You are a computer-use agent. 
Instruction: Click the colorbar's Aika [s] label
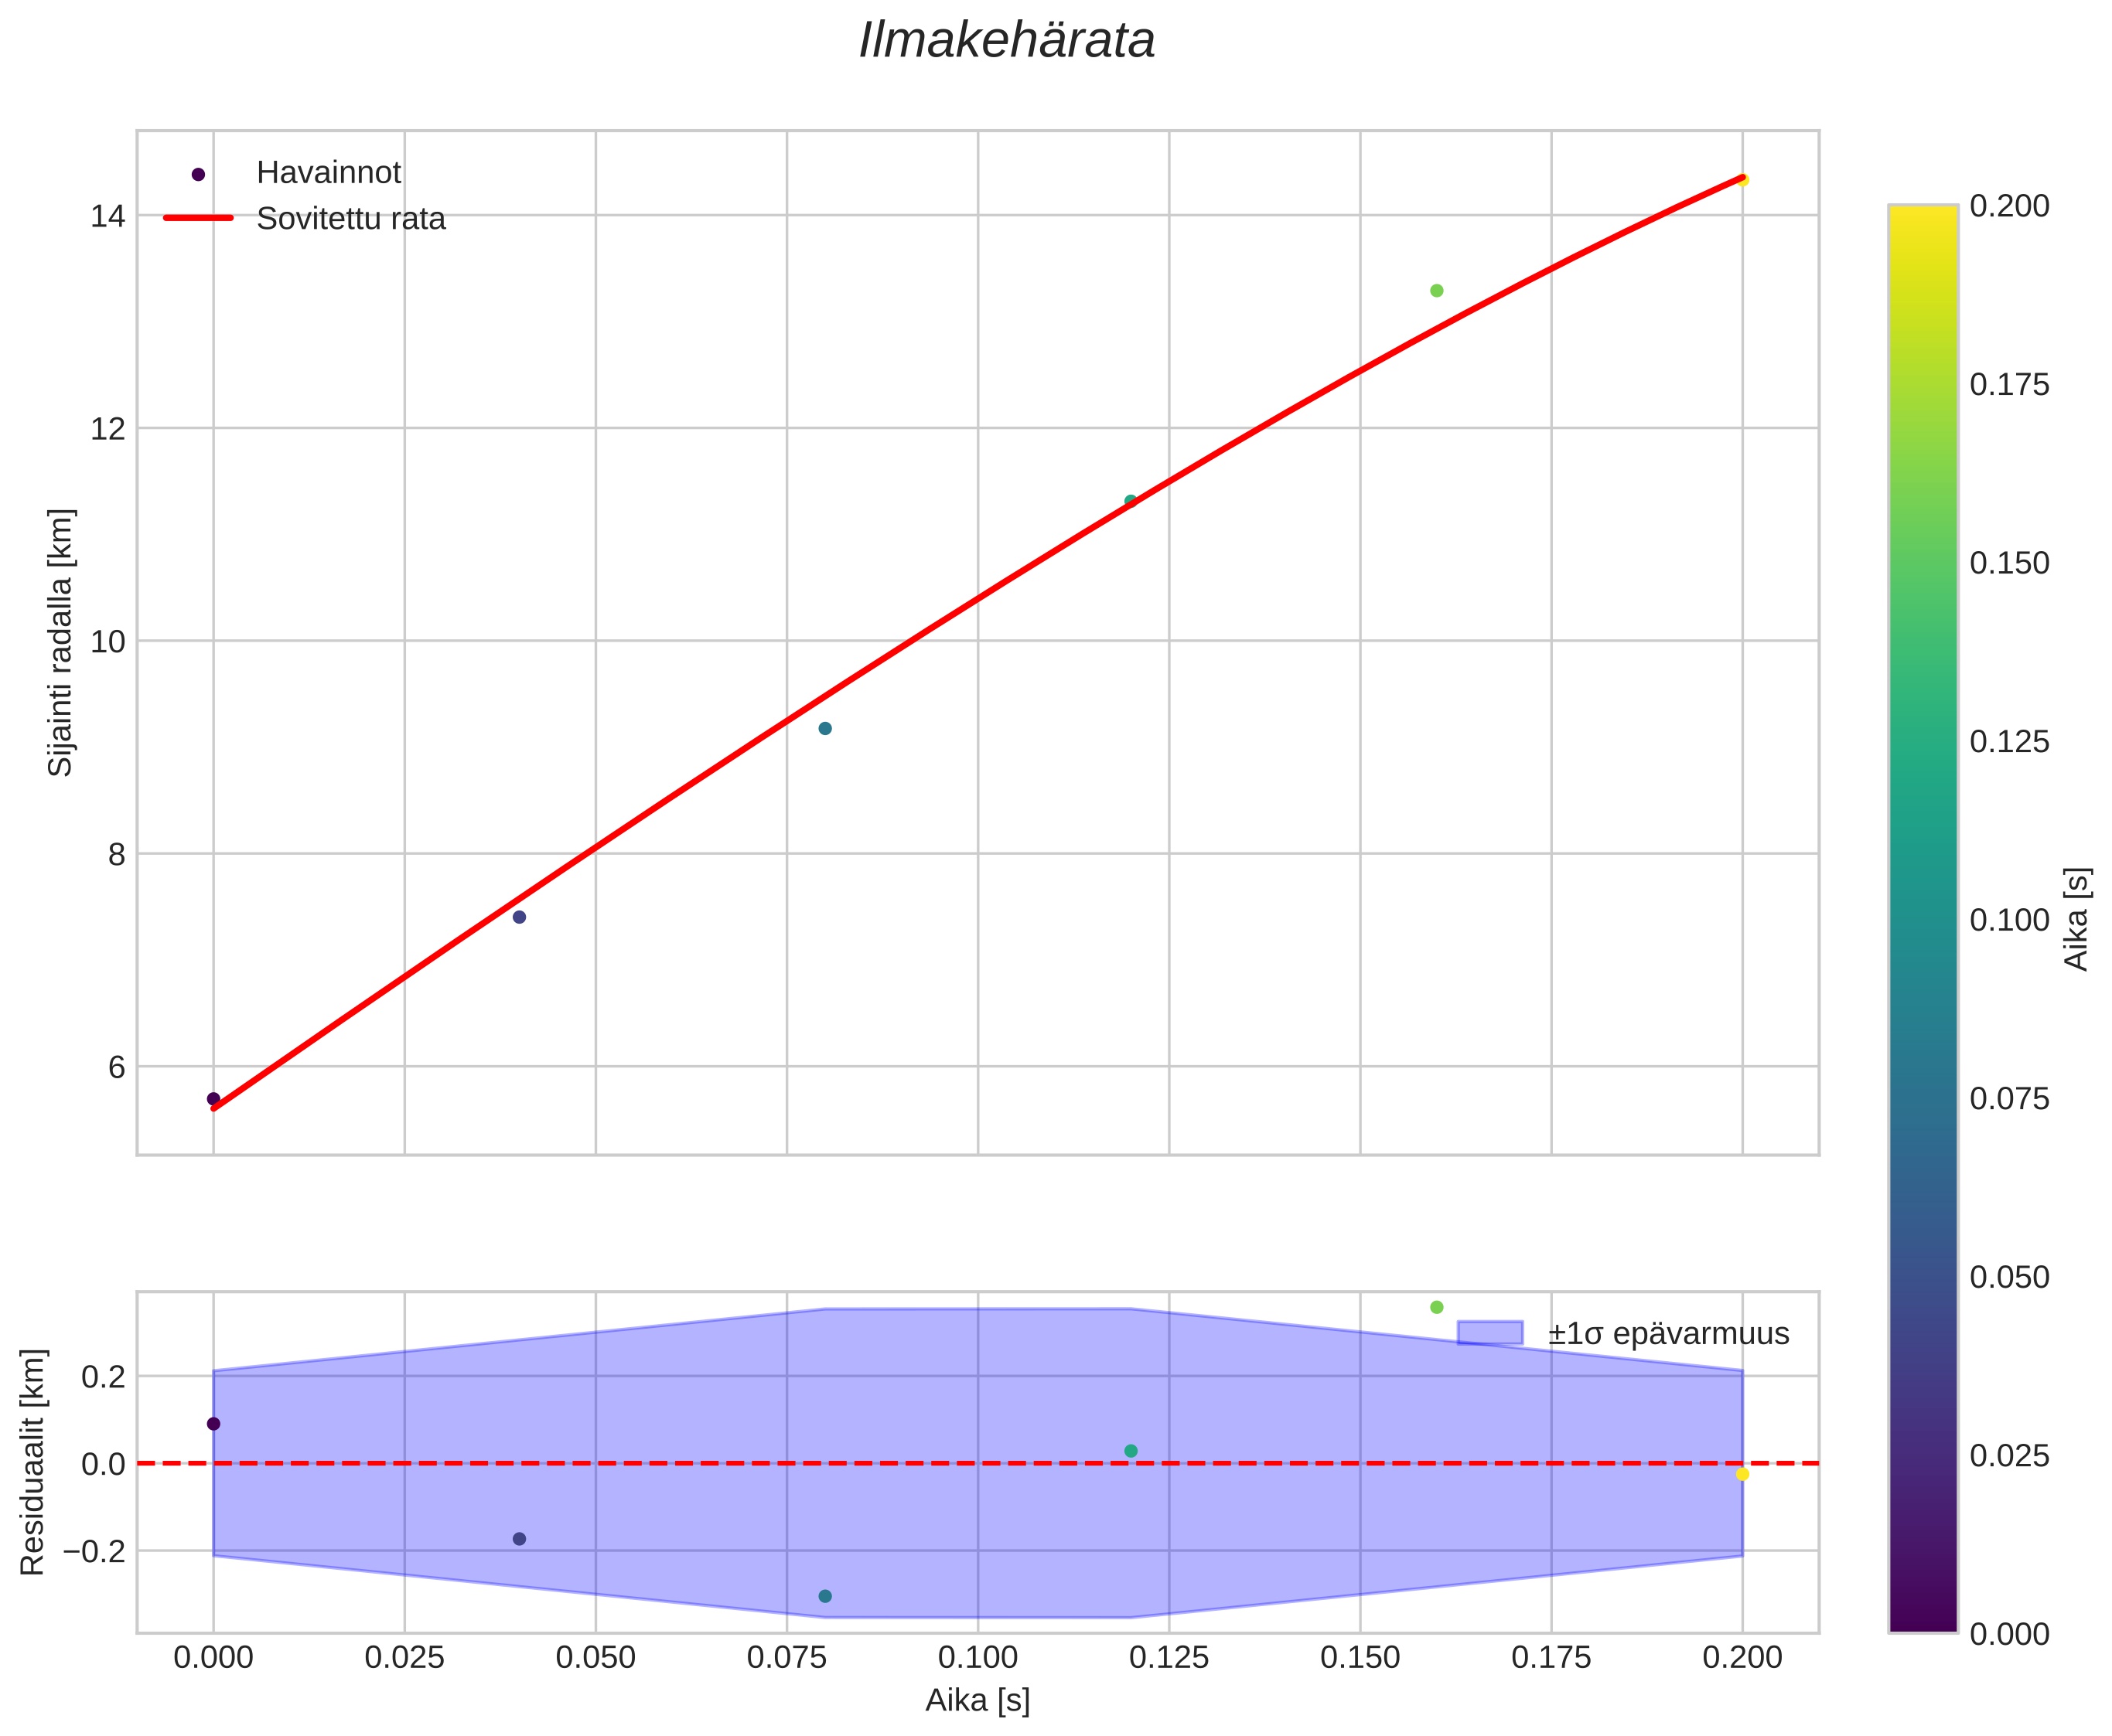2077,918
